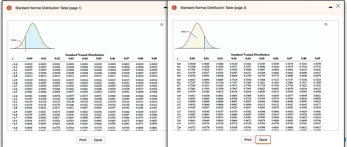Click the cell value 0.0139

tap(29, 101)
